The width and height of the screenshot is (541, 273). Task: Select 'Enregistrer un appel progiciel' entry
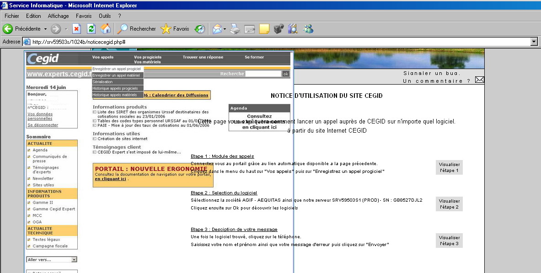coord(118,69)
